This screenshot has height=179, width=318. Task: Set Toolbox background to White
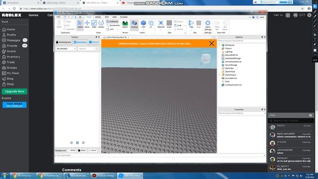72,150
